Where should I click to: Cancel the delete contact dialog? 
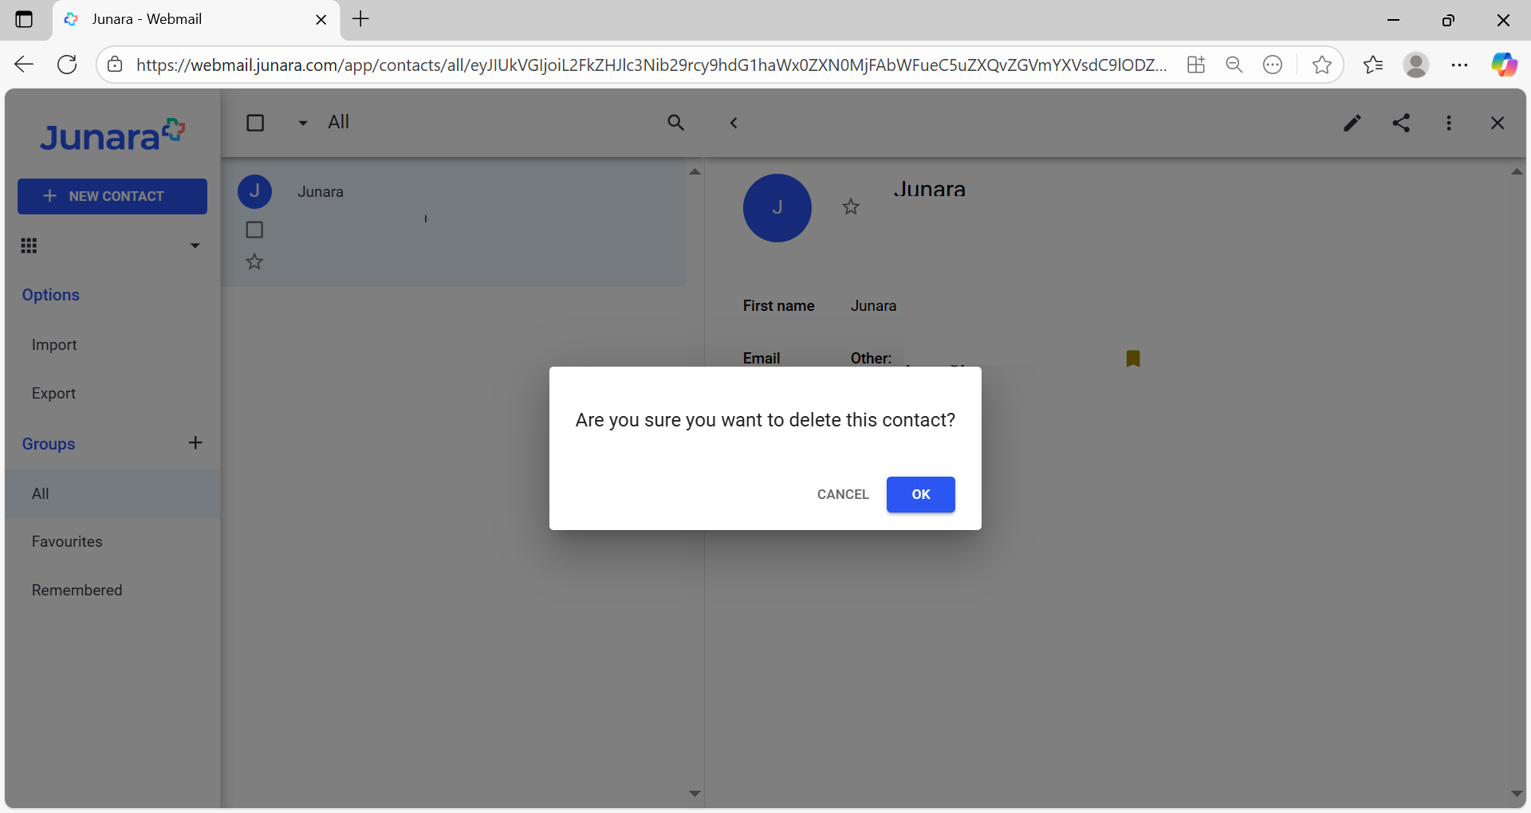[x=843, y=494]
